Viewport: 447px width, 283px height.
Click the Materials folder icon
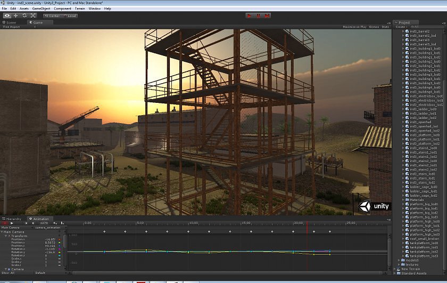click(x=407, y=200)
